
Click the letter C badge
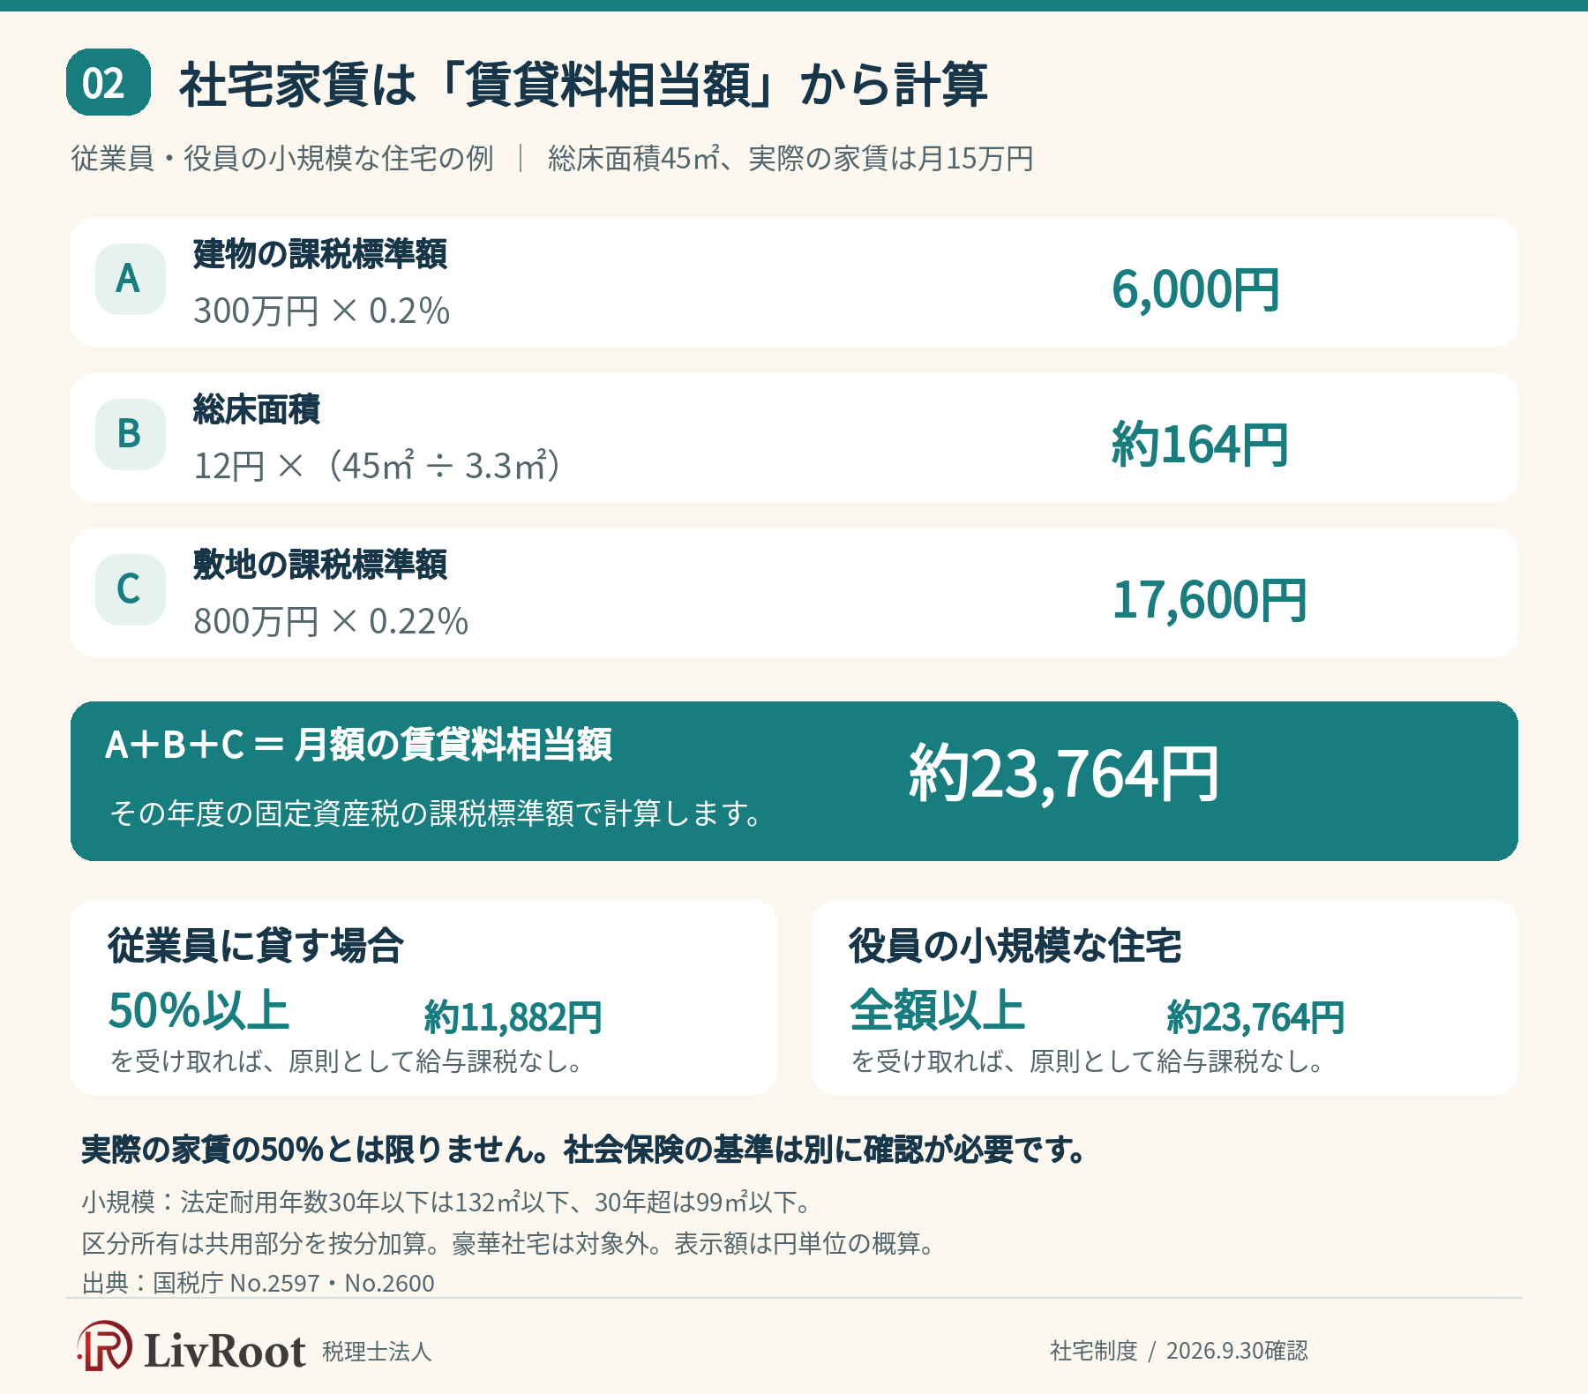131,589
